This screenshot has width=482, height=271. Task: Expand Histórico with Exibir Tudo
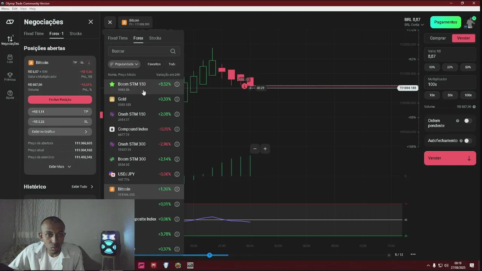82,187
